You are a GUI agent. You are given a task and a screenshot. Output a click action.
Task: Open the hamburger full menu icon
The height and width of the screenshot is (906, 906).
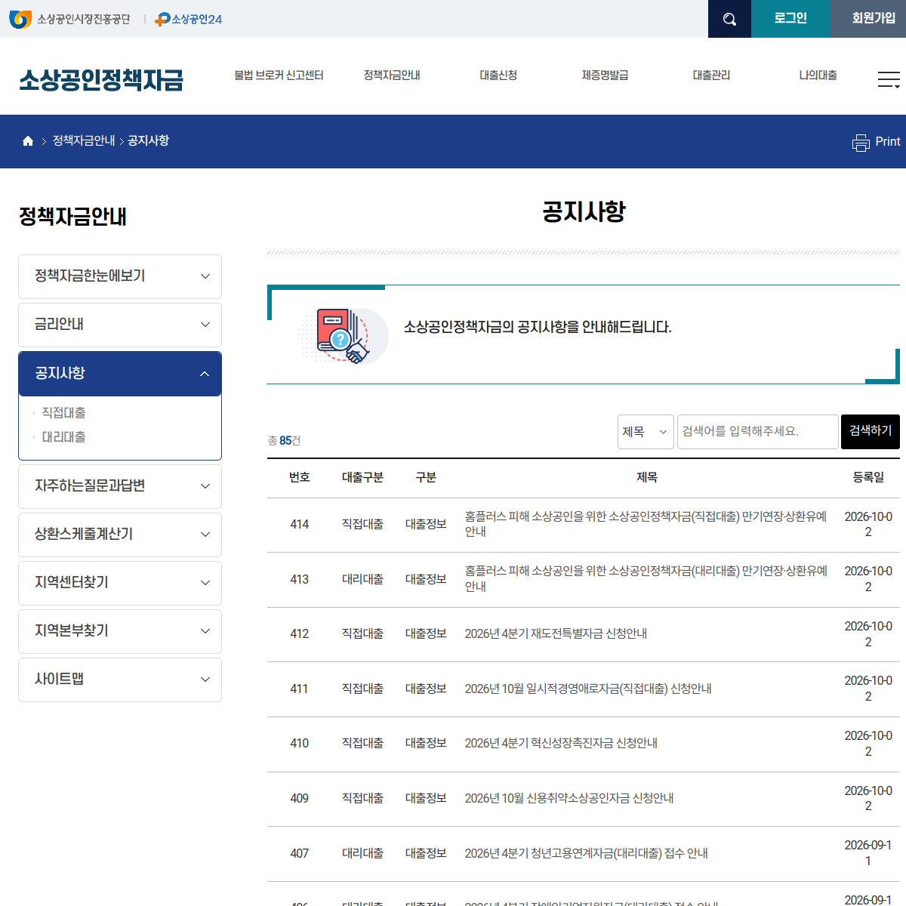point(889,79)
